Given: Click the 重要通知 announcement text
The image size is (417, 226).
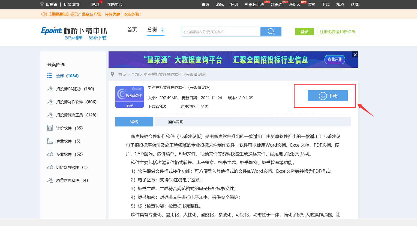Looking at the screenshot, I should click(95, 14).
